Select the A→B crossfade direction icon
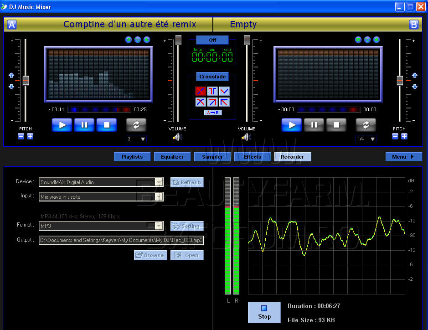This screenshot has height=330, width=428. point(212,113)
